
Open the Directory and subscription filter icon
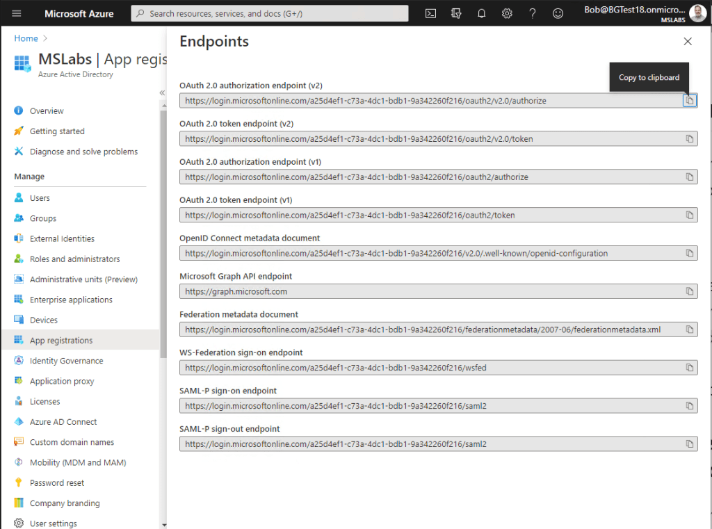456,13
